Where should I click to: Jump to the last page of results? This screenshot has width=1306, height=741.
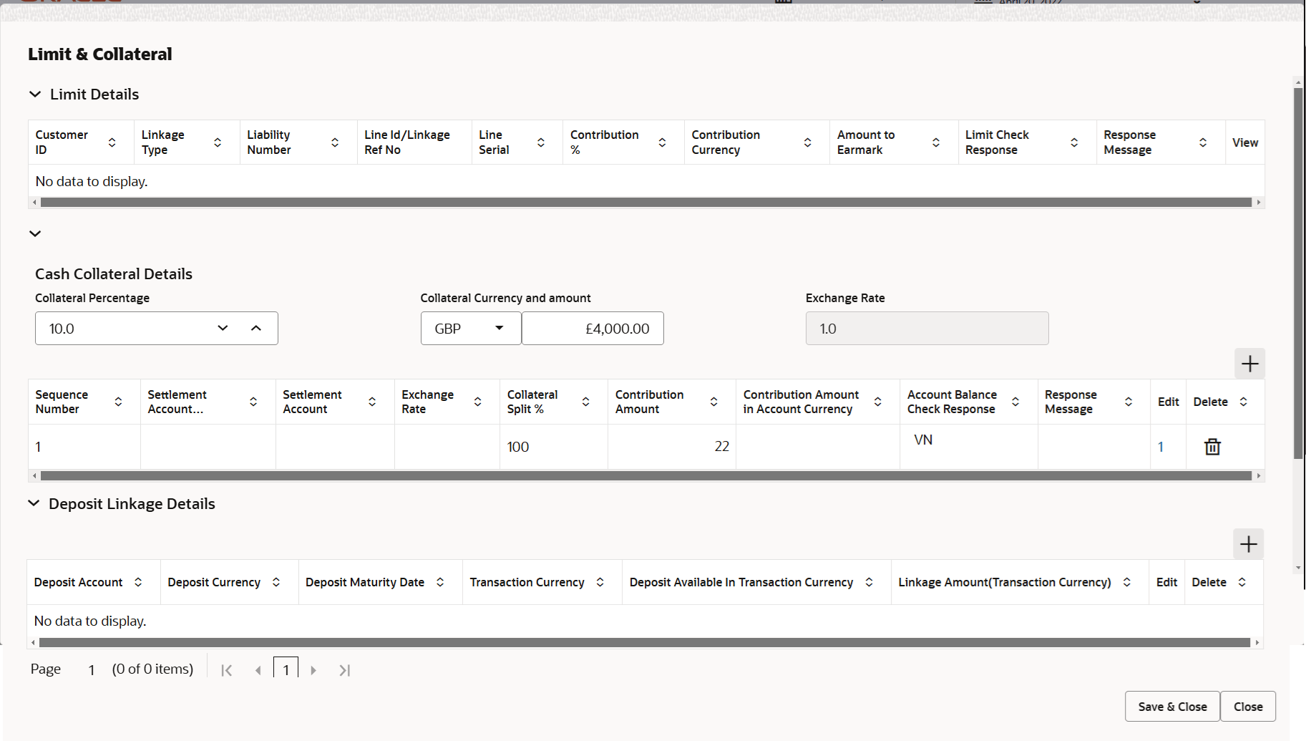tap(344, 669)
